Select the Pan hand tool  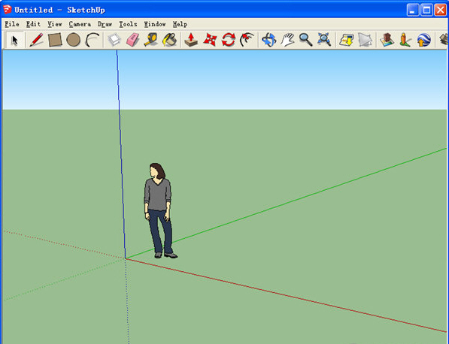(287, 40)
